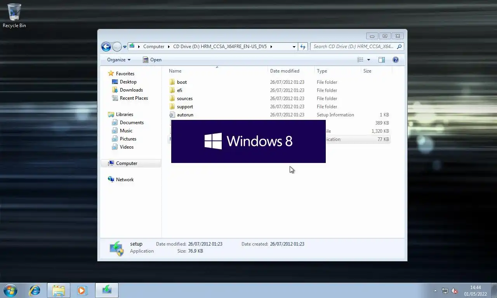Open the Organize menu
The width and height of the screenshot is (497, 298).
(119, 60)
